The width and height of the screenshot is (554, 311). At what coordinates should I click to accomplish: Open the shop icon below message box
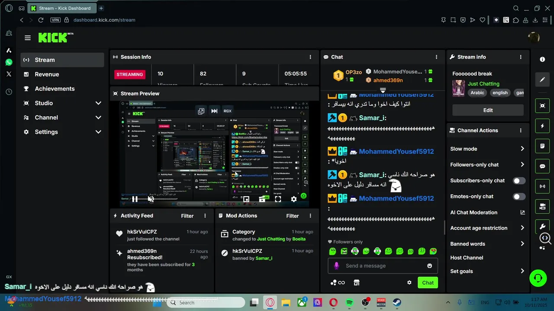click(357, 282)
